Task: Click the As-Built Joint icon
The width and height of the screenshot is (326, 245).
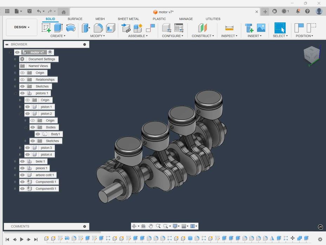Action: (x=151, y=28)
